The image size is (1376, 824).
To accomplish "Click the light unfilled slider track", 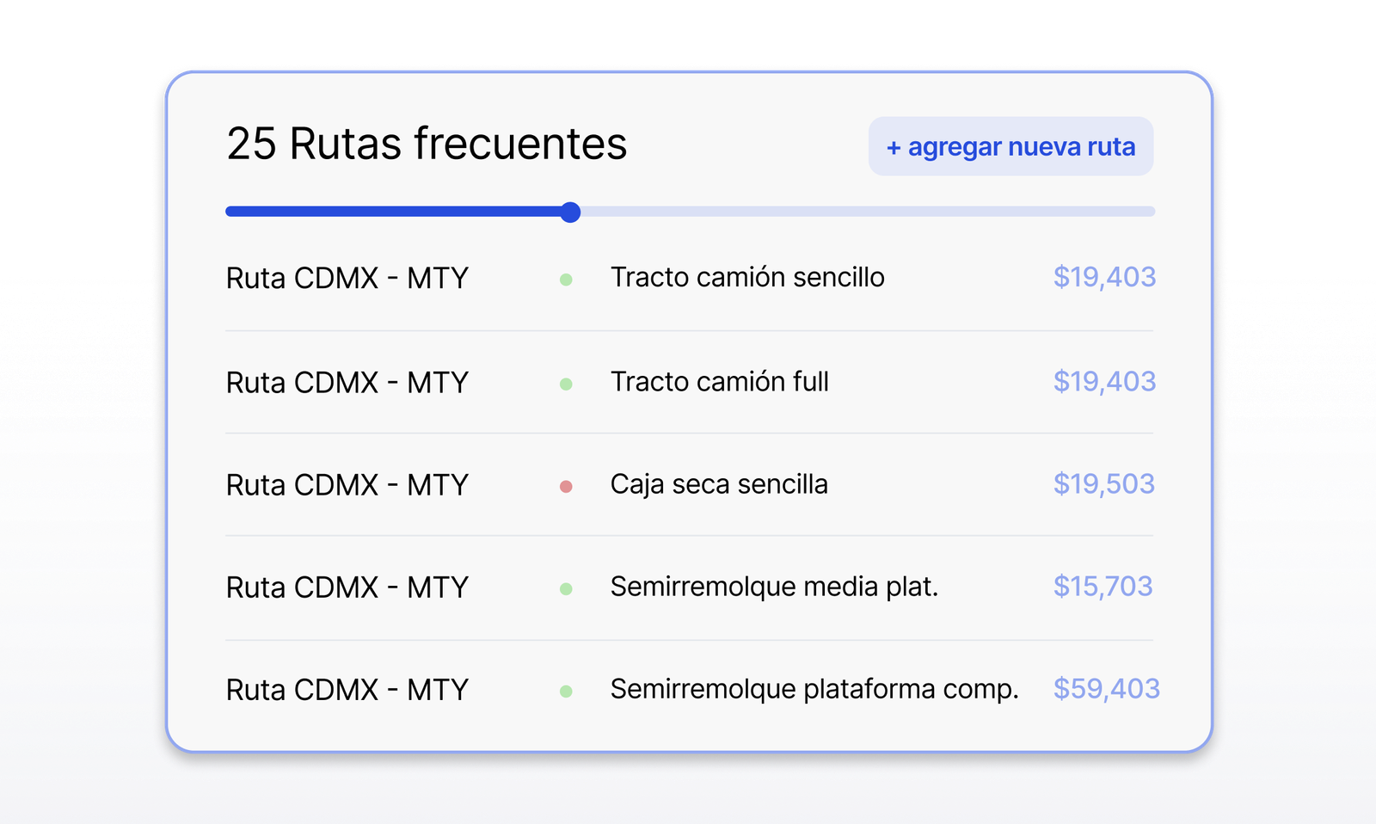I will coord(868,212).
